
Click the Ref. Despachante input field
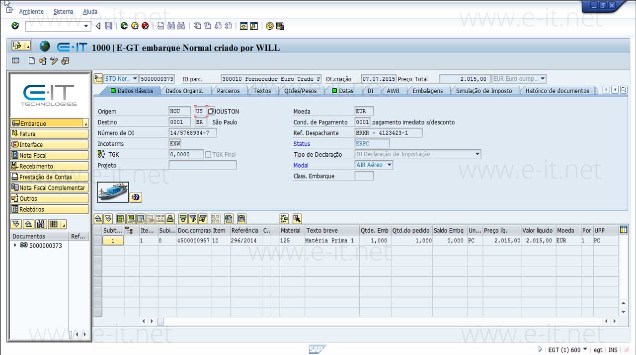click(x=389, y=133)
